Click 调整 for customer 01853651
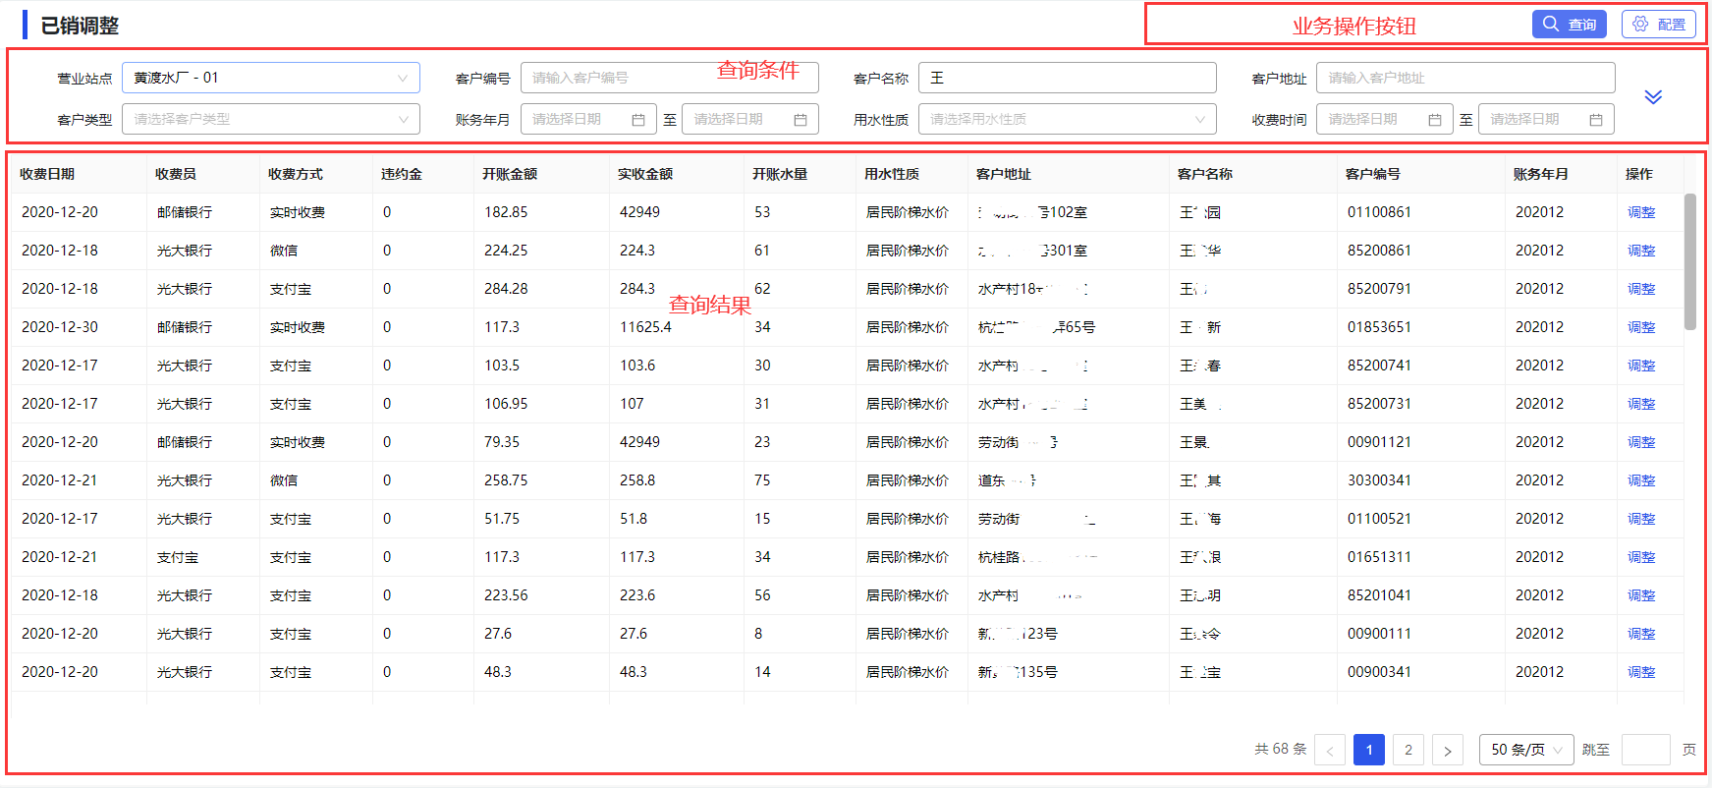Image resolution: width=1712 pixels, height=788 pixels. [x=1641, y=327]
